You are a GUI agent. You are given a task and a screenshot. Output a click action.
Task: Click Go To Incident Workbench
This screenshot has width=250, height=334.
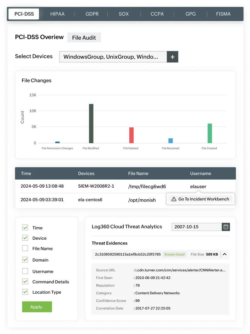(x=203, y=199)
